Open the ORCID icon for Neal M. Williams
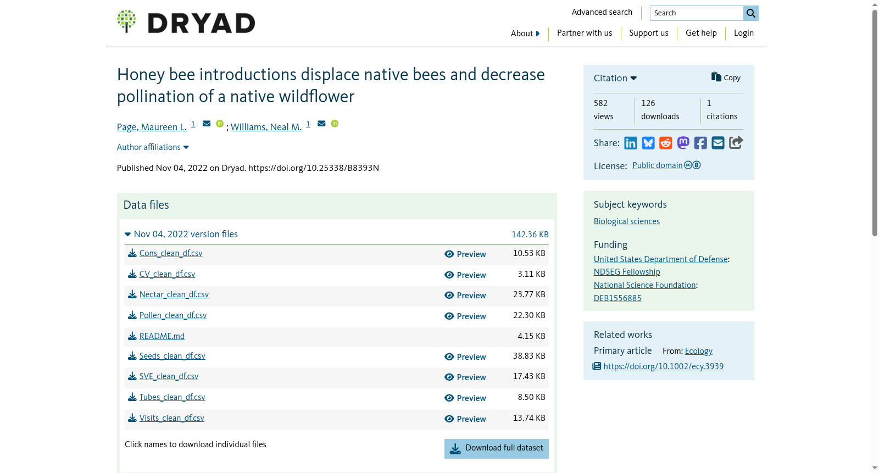Screen dimensions: 879x473 pyautogui.click(x=335, y=124)
